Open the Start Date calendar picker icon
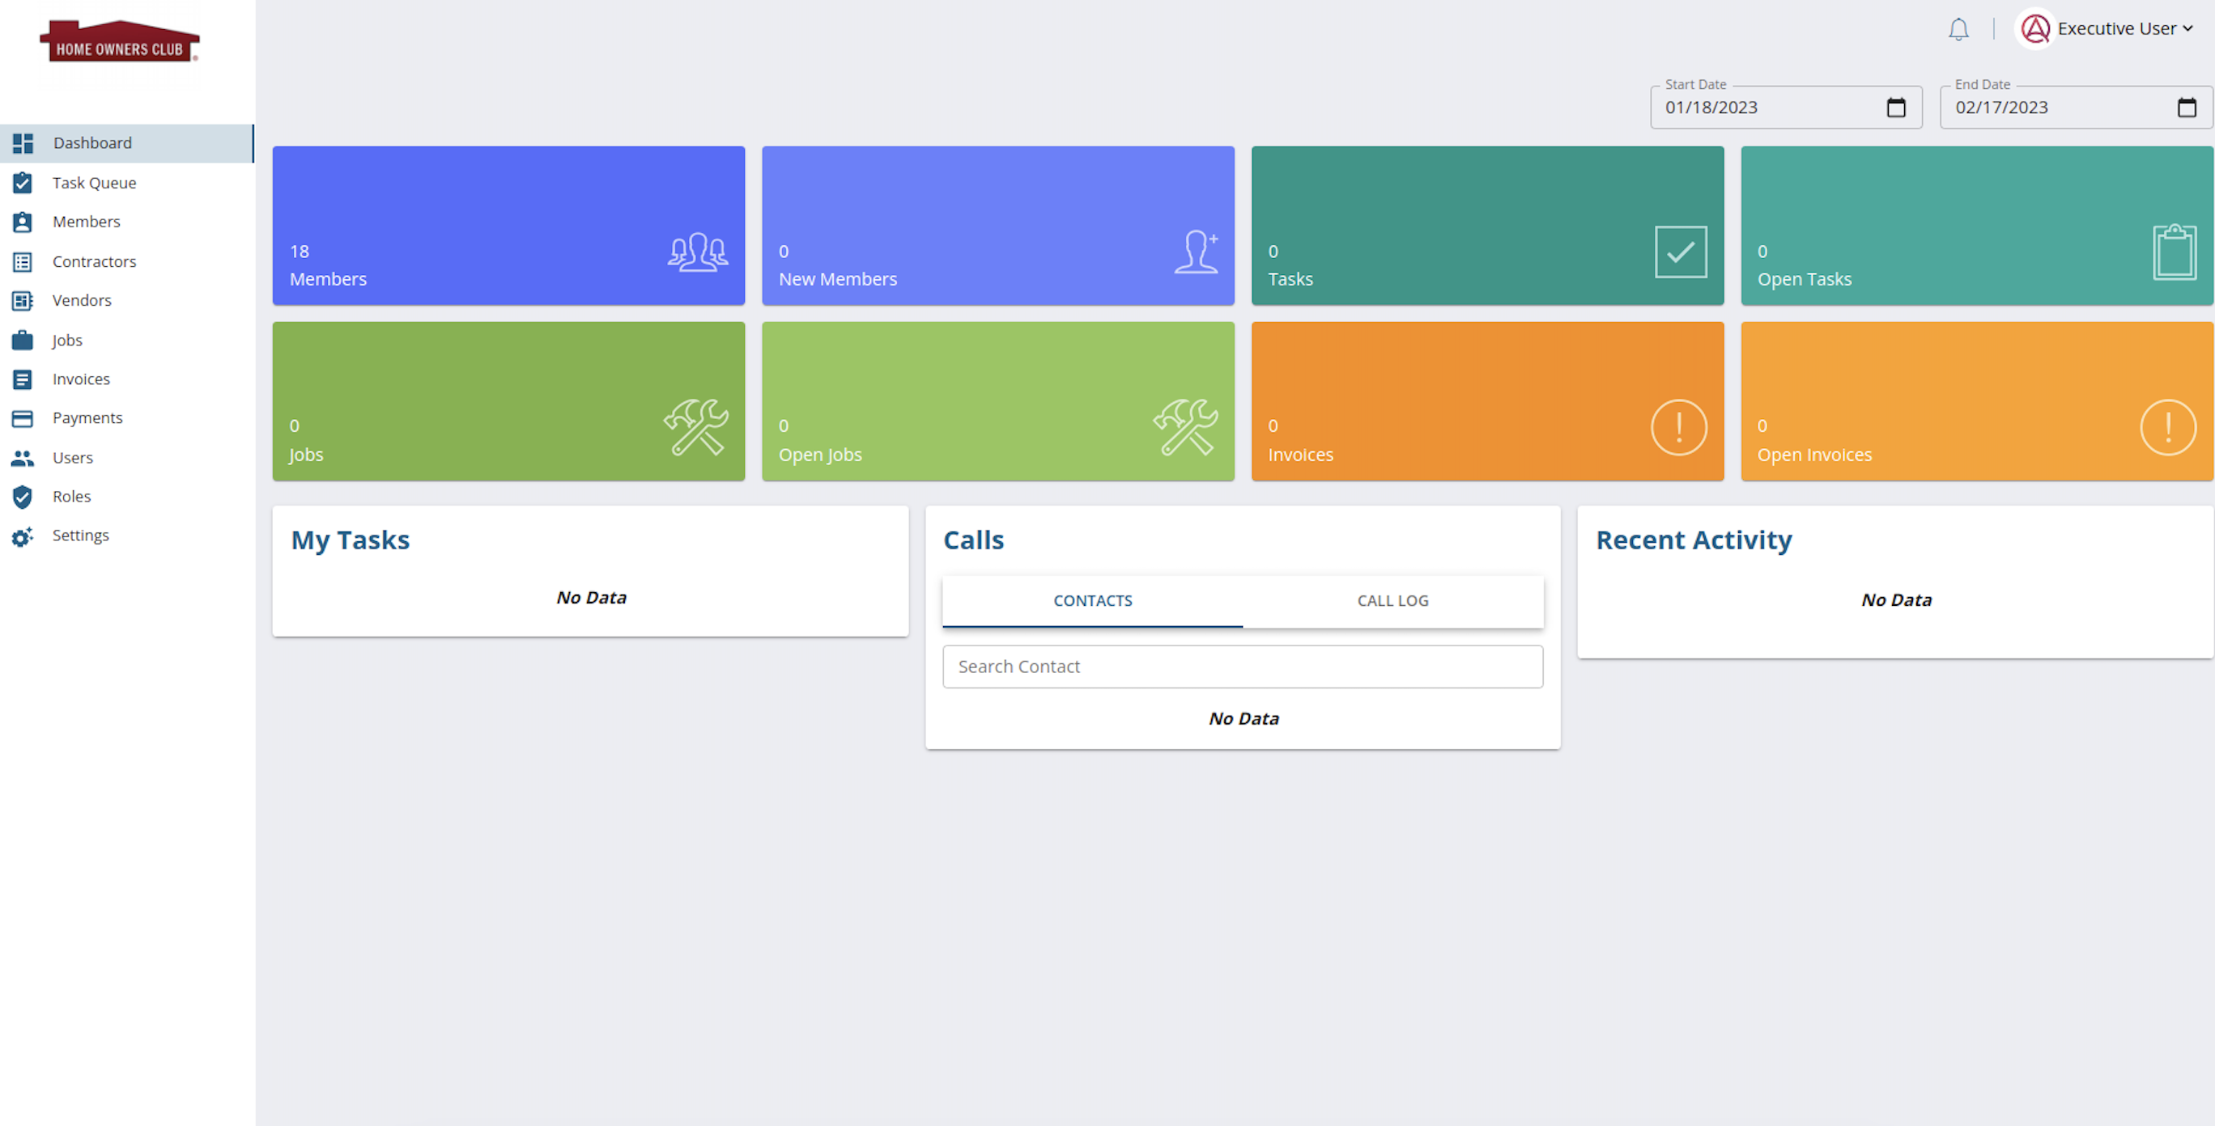 point(1896,108)
